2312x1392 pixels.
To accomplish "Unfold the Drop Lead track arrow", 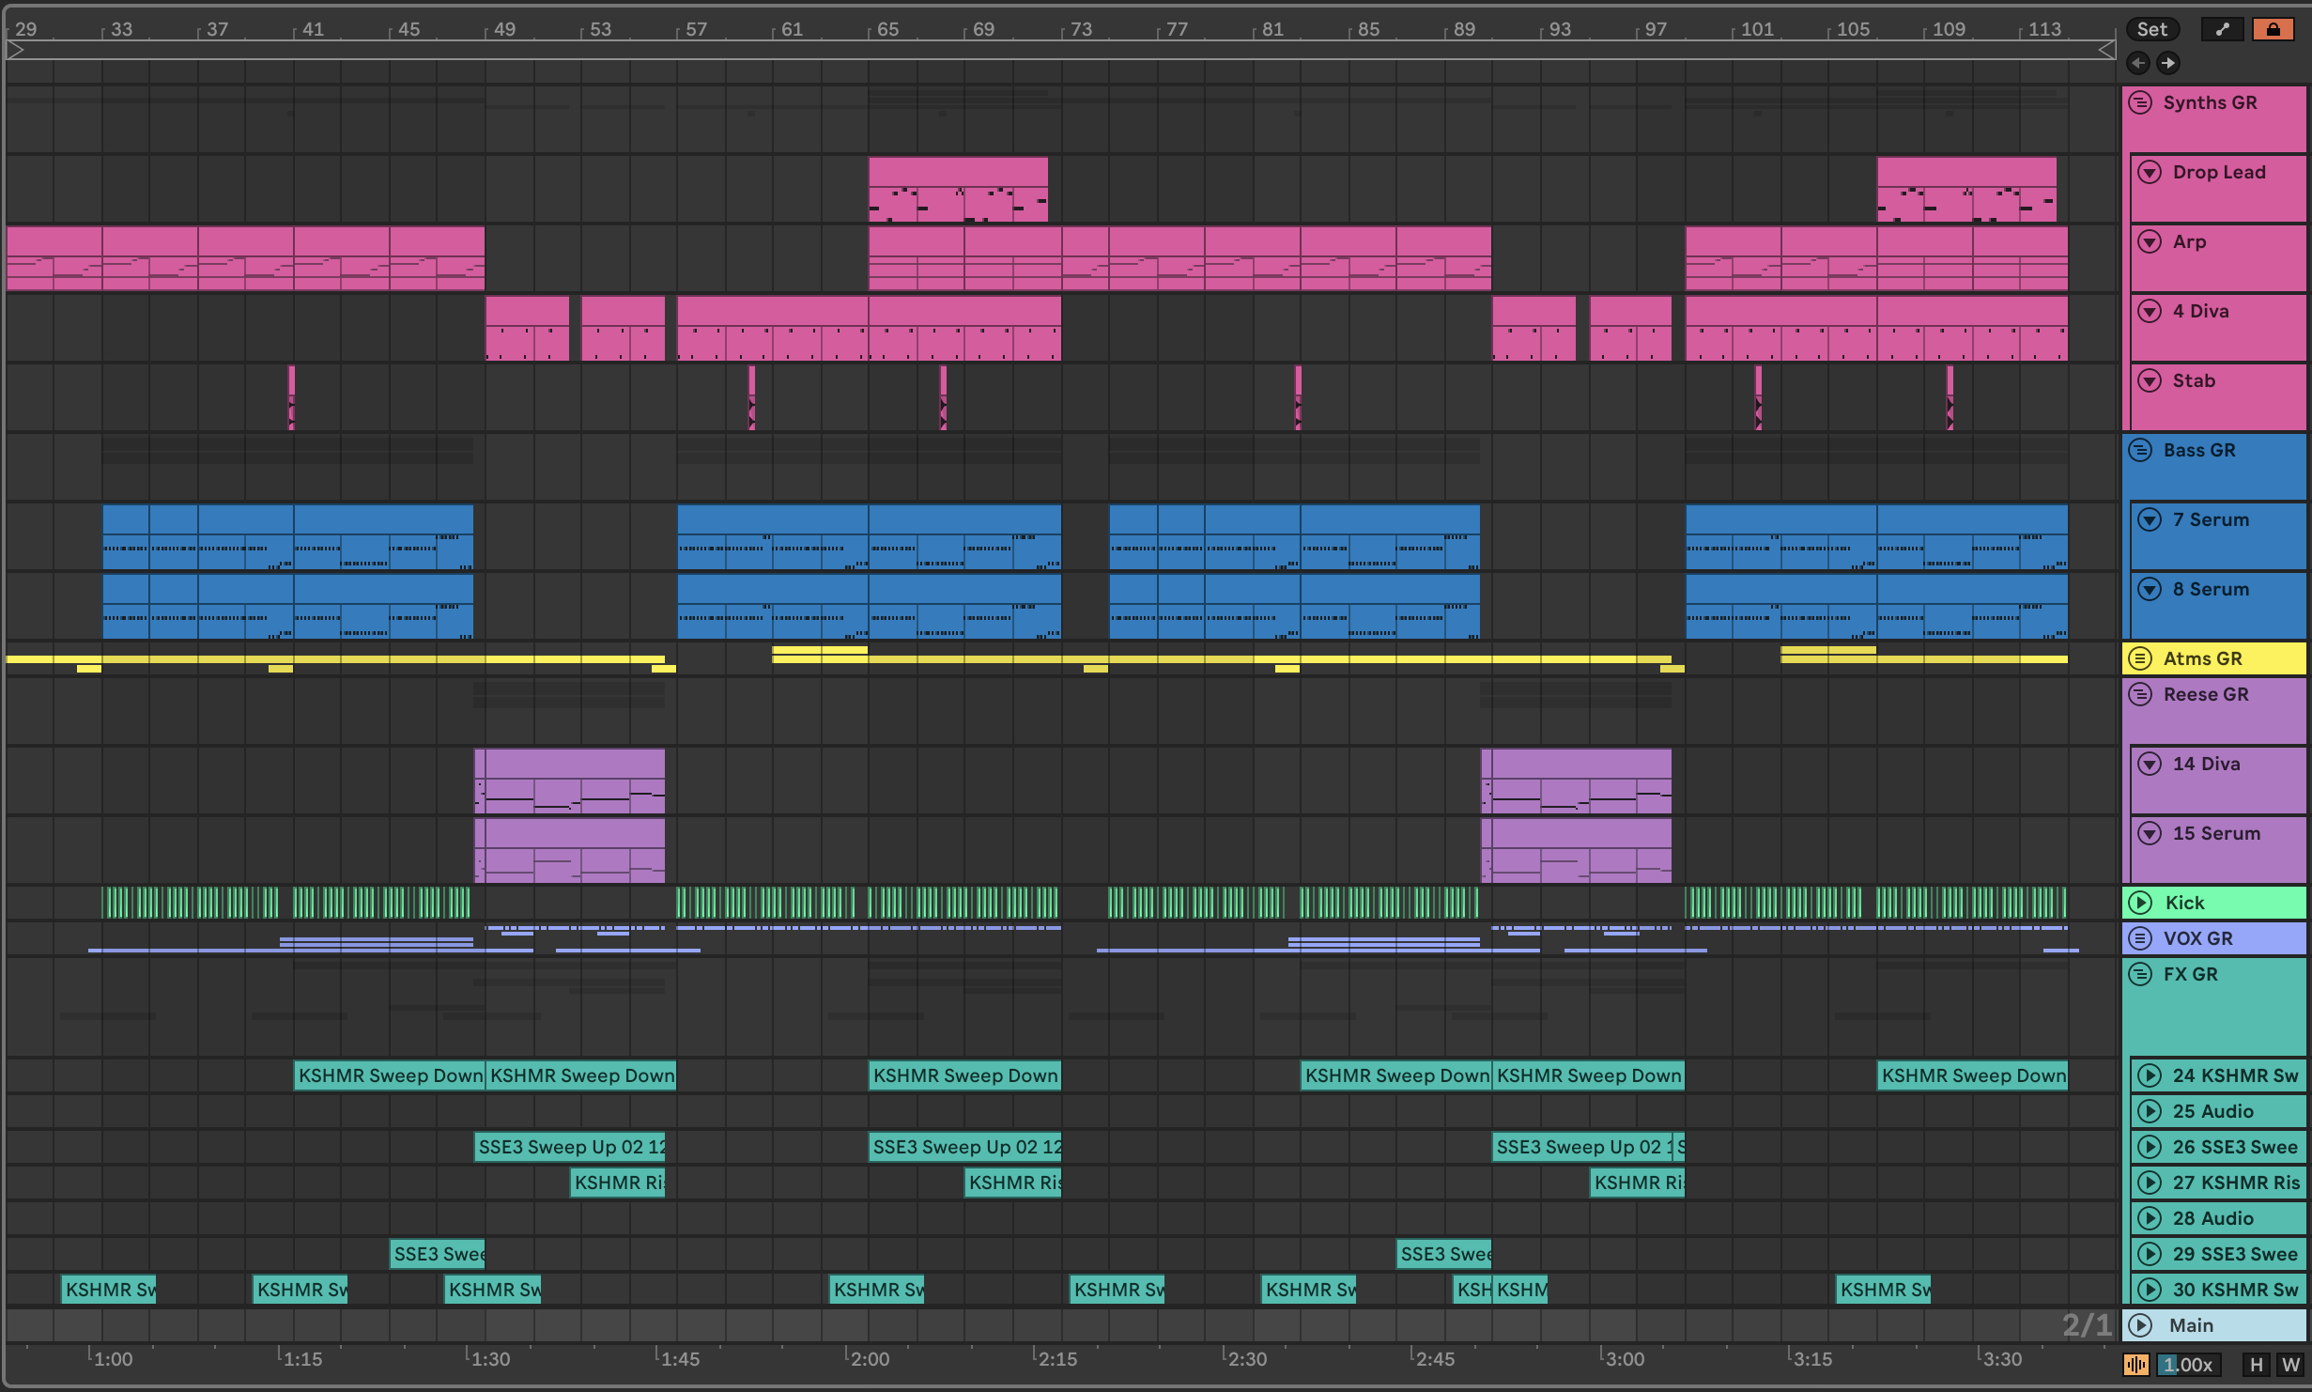I will (2150, 172).
